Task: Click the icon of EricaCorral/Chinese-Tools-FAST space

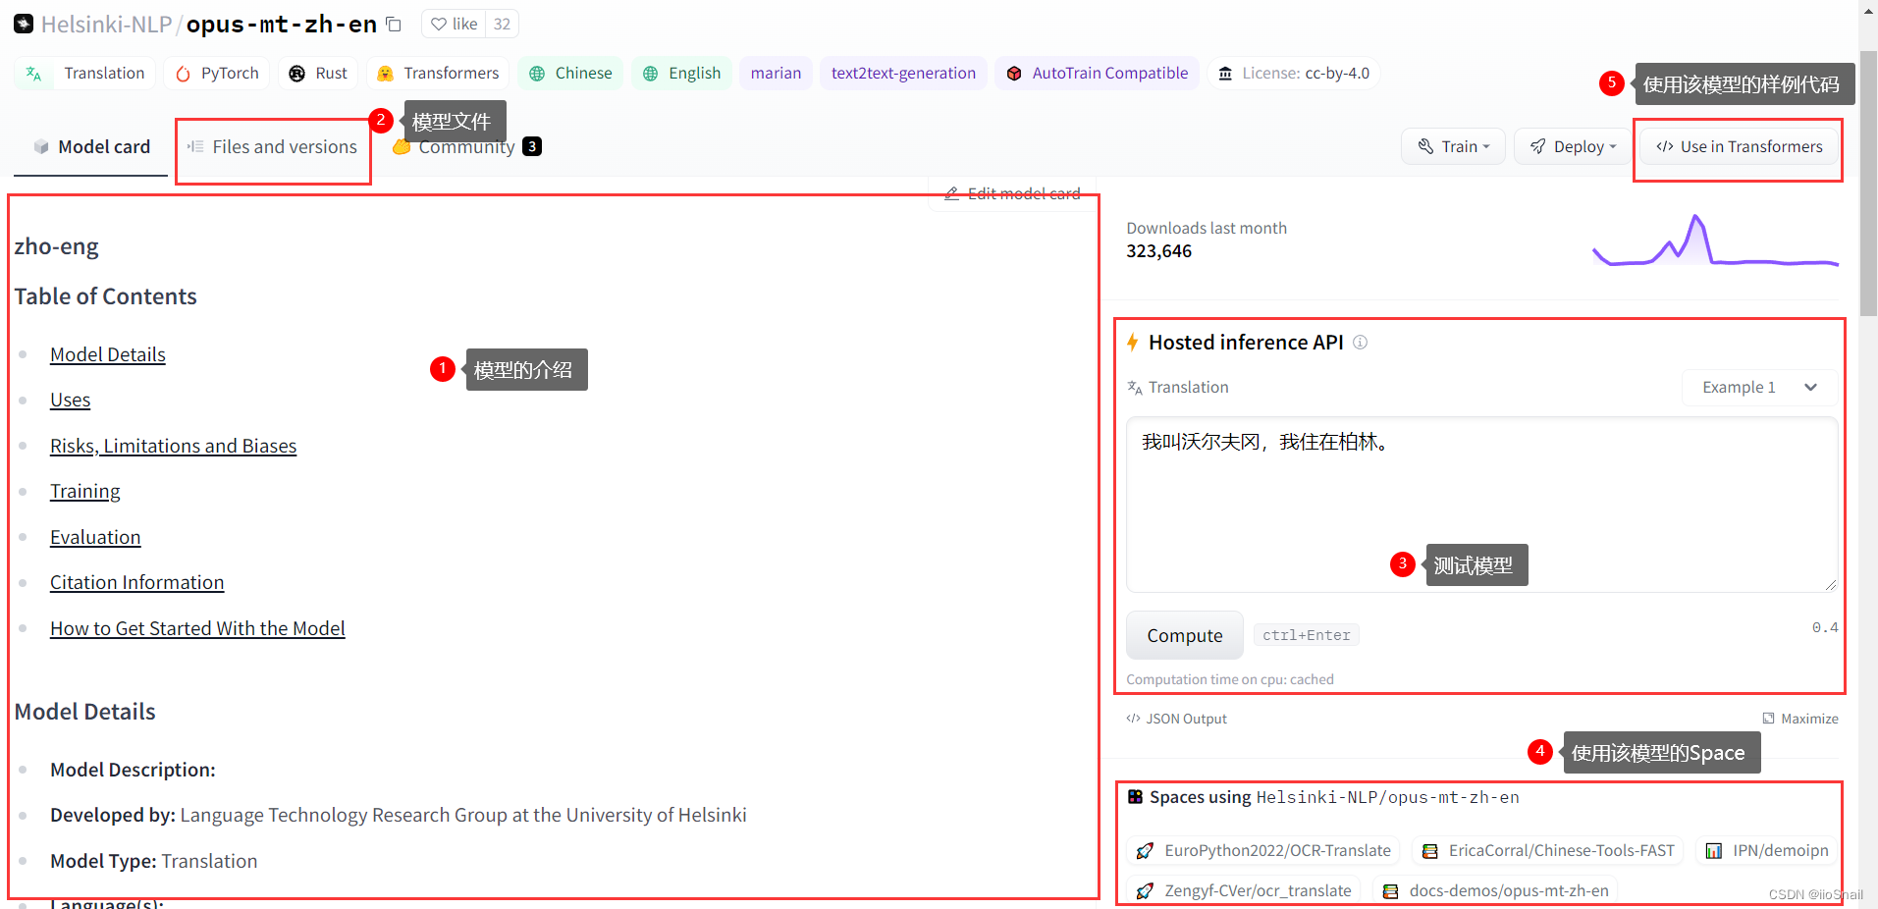Action: [x=1430, y=851]
